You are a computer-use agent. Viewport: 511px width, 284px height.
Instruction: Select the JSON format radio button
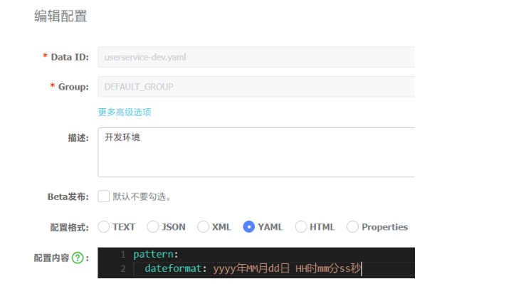click(152, 226)
